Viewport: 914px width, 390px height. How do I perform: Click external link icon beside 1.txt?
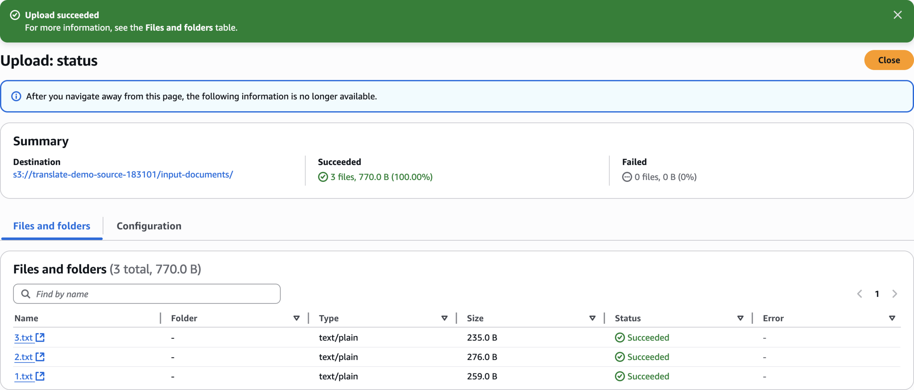tap(40, 376)
